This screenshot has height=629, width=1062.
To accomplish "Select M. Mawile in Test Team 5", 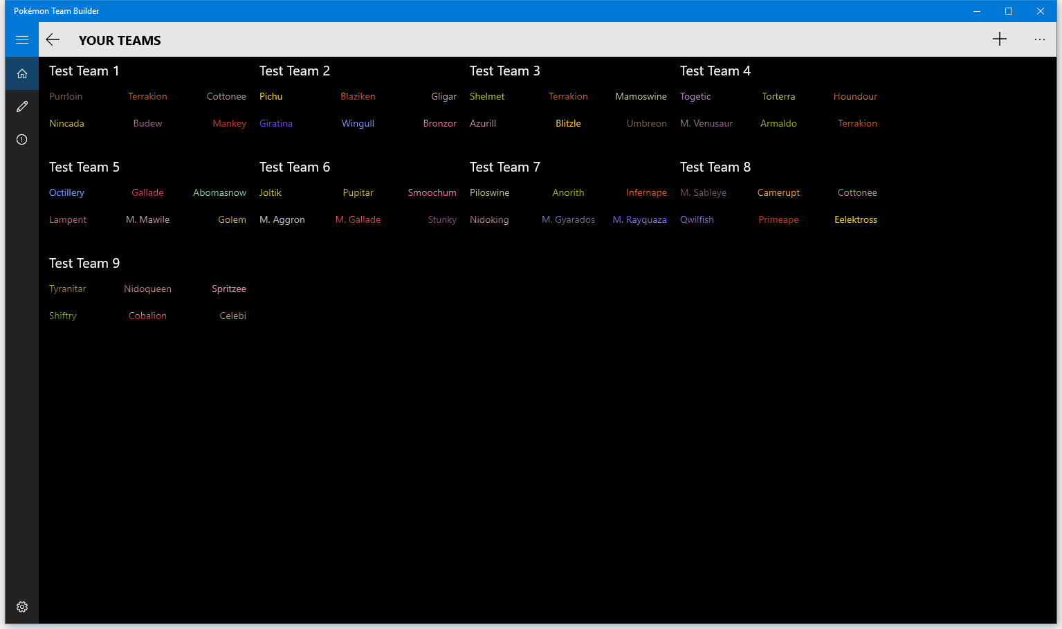I will pyautogui.click(x=147, y=219).
